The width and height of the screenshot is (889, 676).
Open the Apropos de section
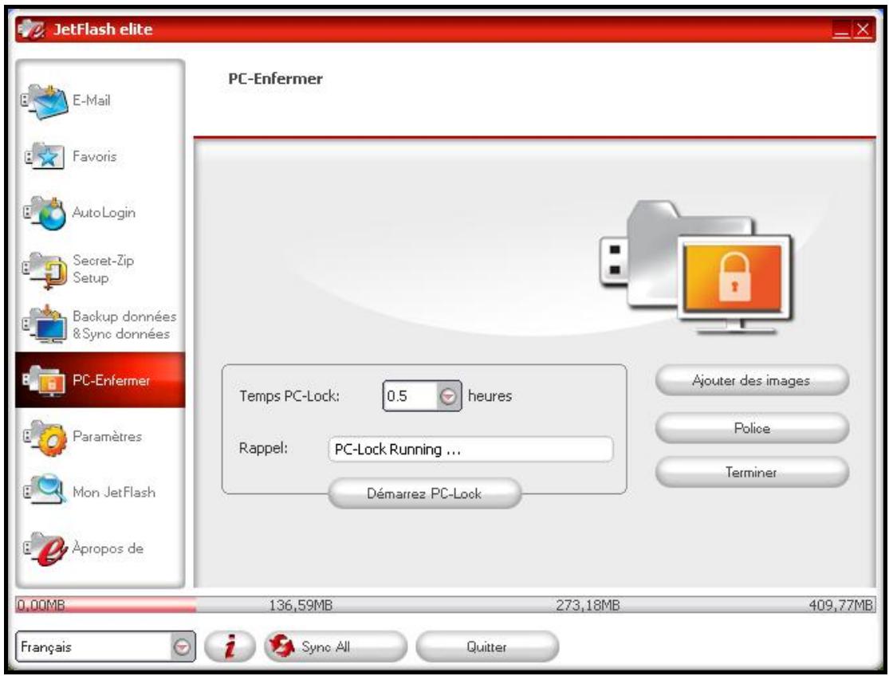[x=100, y=548]
